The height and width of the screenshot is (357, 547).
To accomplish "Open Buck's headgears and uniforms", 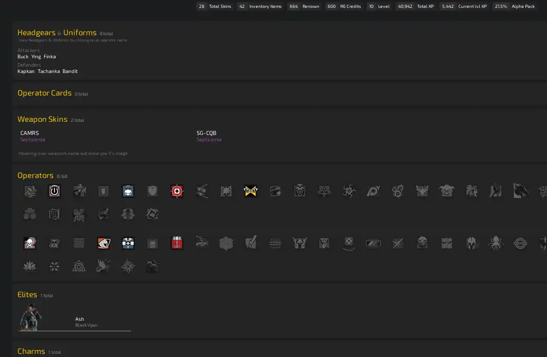I will 23,56.
